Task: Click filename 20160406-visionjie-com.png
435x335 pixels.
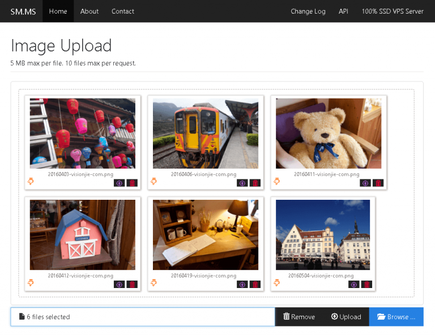Action: (204, 174)
